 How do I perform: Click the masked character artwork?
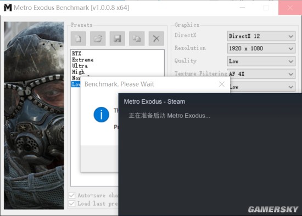point(34,116)
